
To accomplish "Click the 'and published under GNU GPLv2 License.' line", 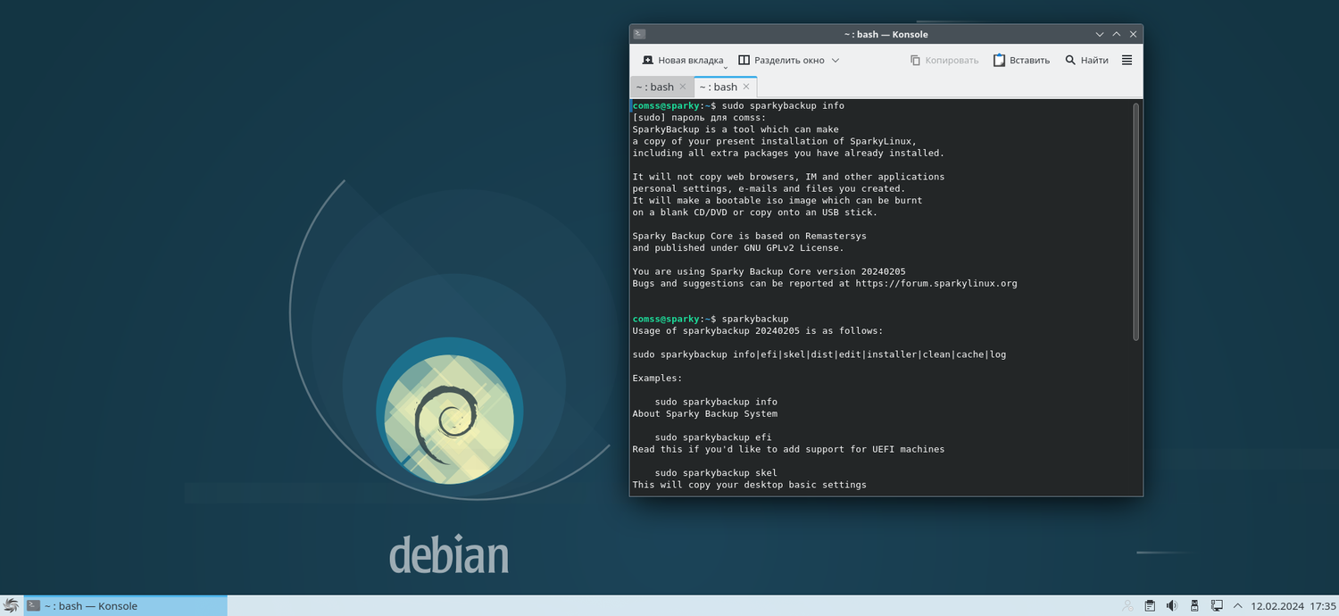I will pos(738,247).
